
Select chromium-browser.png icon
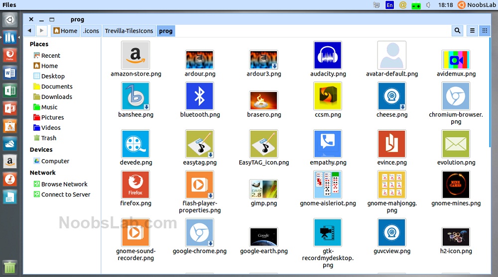(456, 96)
